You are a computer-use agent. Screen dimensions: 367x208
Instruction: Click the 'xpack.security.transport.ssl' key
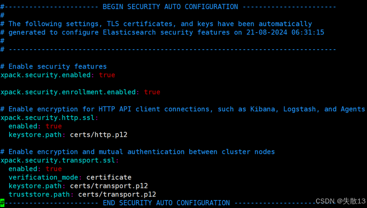click(58, 160)
